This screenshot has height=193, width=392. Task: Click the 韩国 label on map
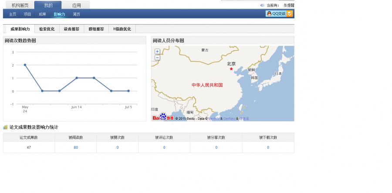(254, 78)
